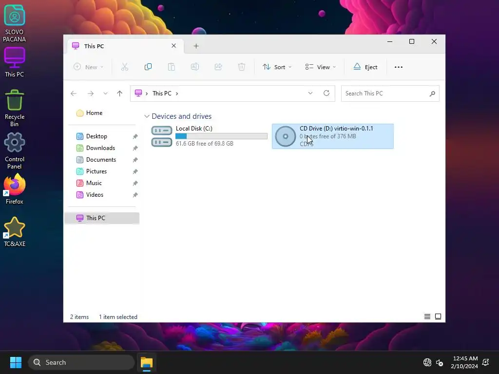The image size is (499, 374).
Task: Go up one folder level arrow
Action: pyautogui.click(x=120, y=93)
